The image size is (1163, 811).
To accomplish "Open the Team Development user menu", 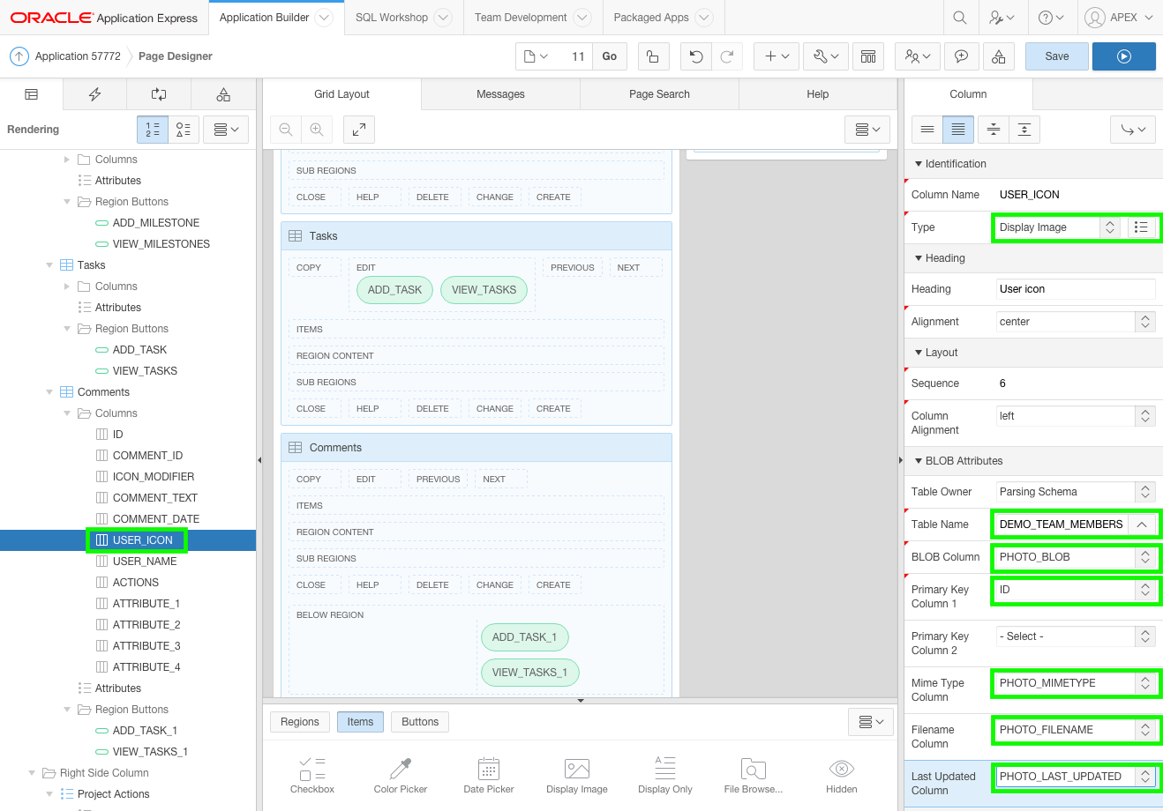I will point(917,56).
